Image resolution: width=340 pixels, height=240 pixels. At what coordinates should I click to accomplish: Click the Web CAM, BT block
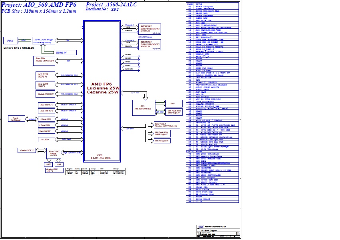[44, 131]
